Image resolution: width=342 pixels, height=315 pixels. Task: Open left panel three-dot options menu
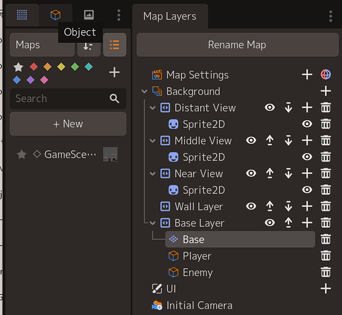tap(119, 15)
